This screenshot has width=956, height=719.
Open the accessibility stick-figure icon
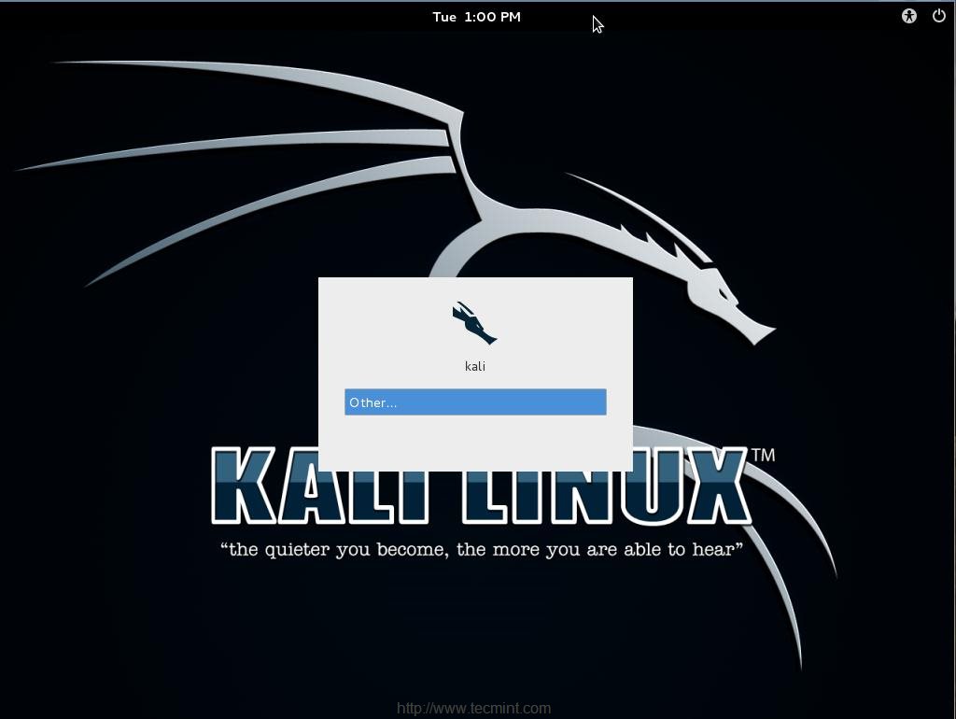click(x=908, y=16)
